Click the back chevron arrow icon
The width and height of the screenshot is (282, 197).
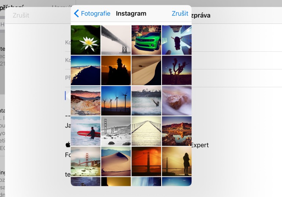tap(76, 14)
